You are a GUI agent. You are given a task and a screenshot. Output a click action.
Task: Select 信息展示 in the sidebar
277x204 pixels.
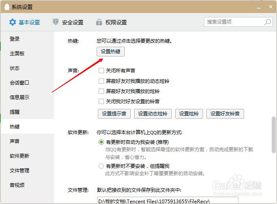27,98
